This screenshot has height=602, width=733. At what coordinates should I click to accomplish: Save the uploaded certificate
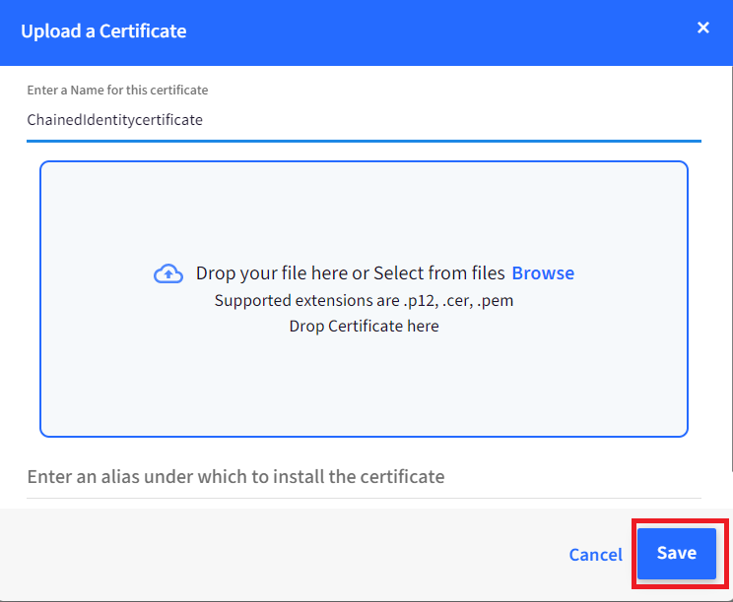pos(677,553)
